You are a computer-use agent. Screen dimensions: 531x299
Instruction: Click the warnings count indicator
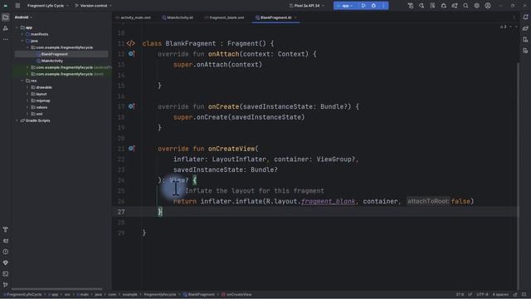point(504,27)
